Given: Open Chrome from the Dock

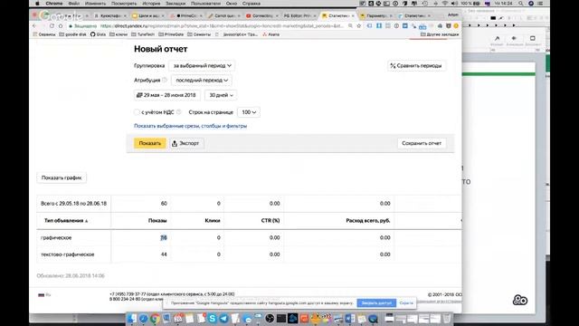Looking at the screenshot, I should (155, 318).
